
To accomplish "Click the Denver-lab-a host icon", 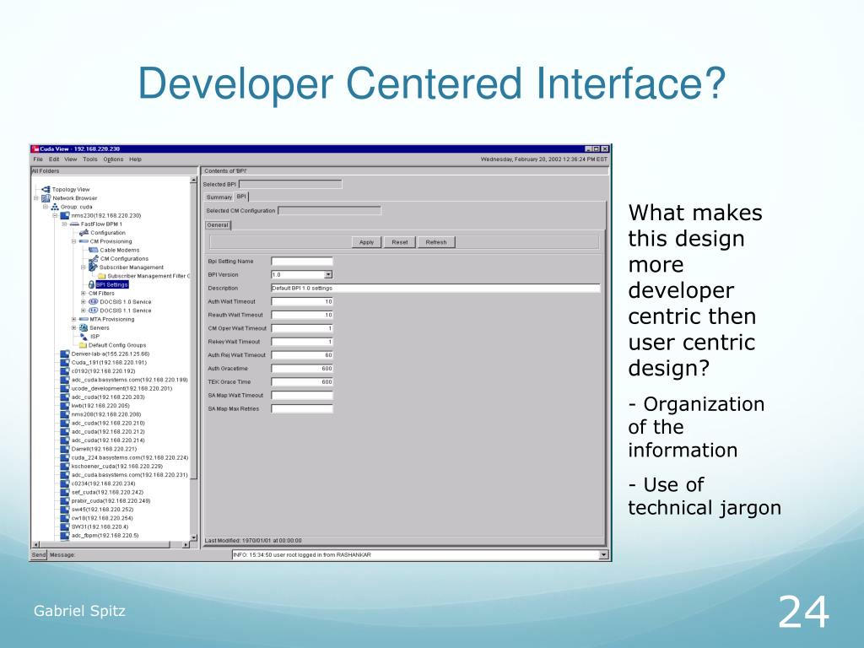I will tap(64, 354).
